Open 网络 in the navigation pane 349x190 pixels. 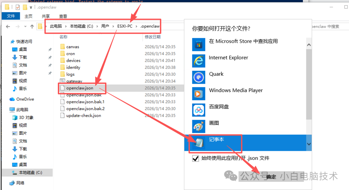(x=17, y=183)
